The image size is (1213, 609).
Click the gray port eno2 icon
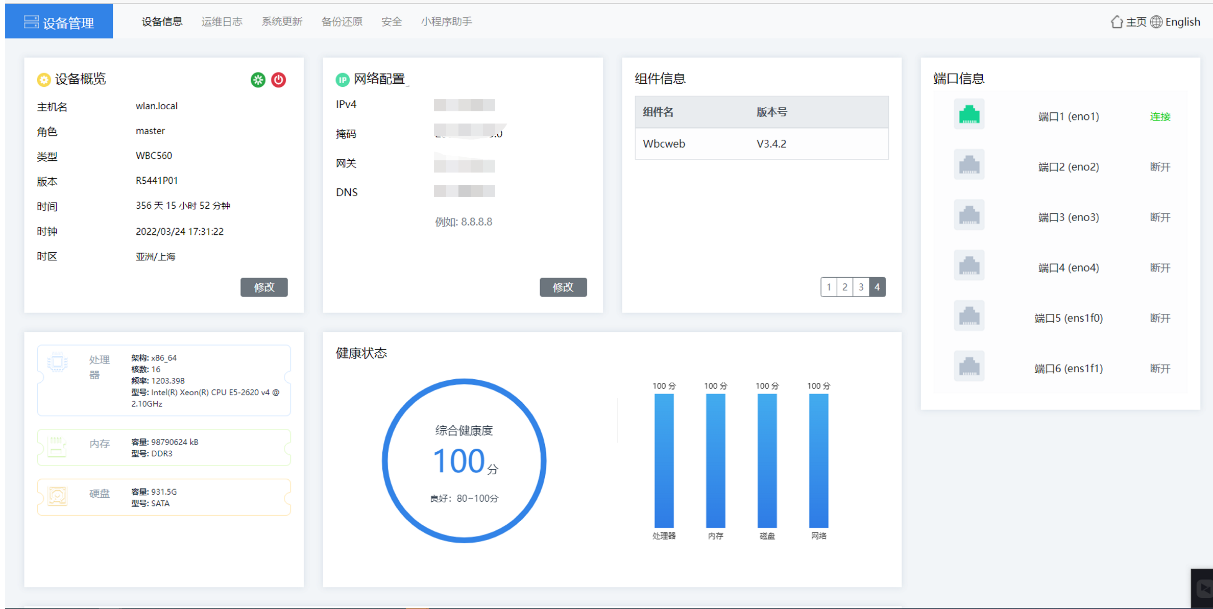[969, 165]
